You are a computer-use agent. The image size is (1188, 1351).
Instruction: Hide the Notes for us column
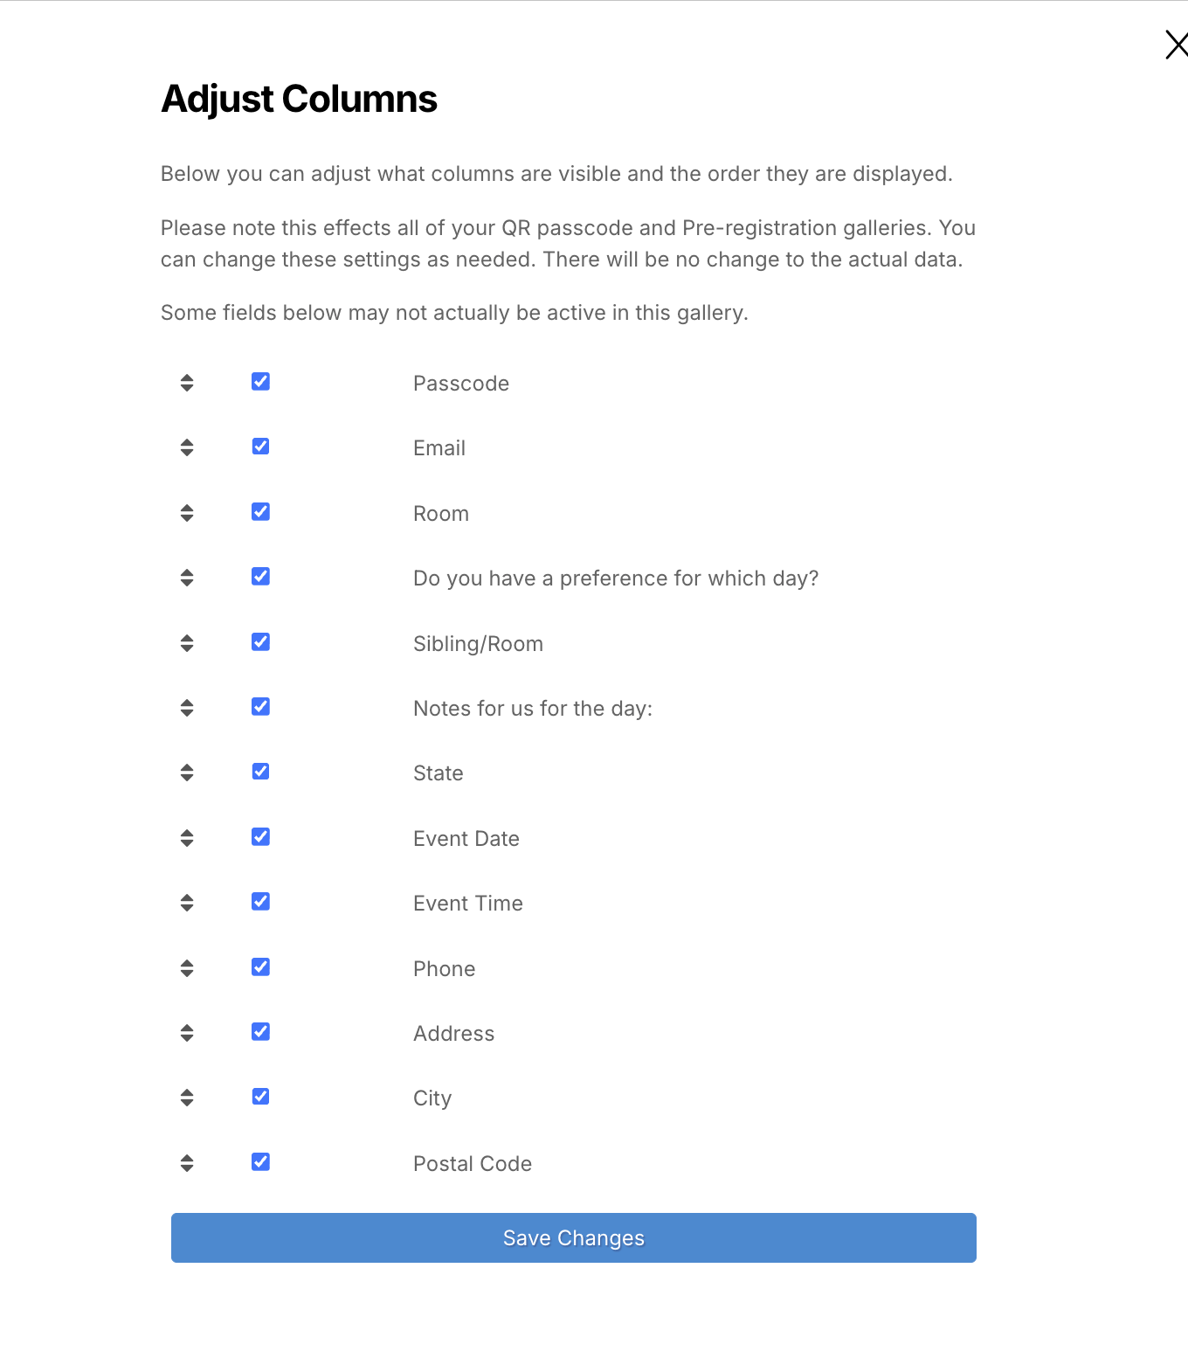click(260, 707)
